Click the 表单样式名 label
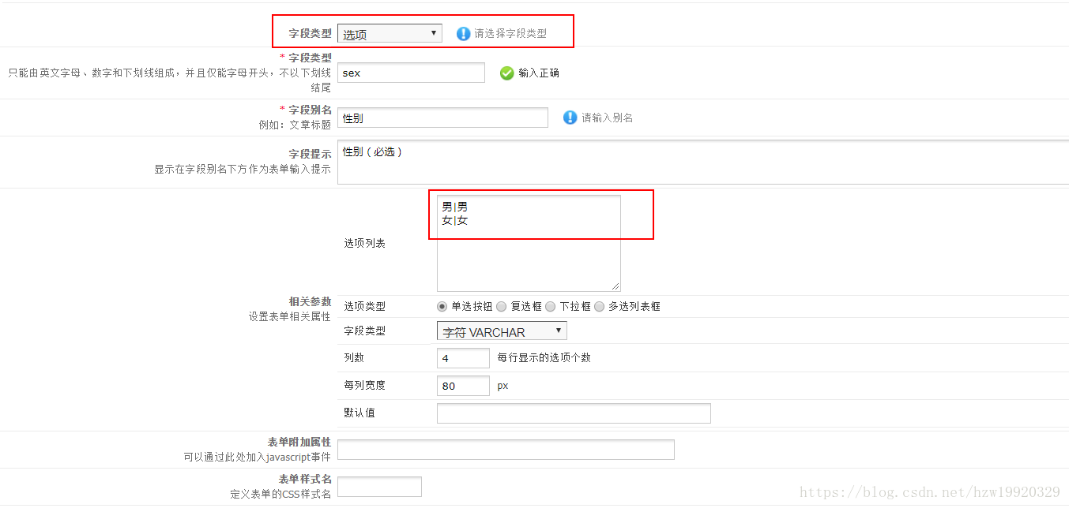Image resolution: width=1069 pixels, height=508 pixels. pos(305,479)
